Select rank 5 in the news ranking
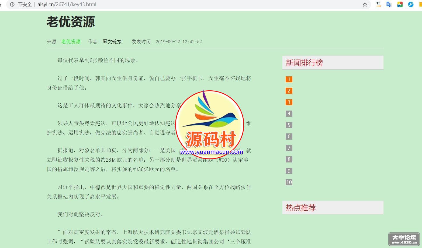422x248 pixels. tap(289, 125)
